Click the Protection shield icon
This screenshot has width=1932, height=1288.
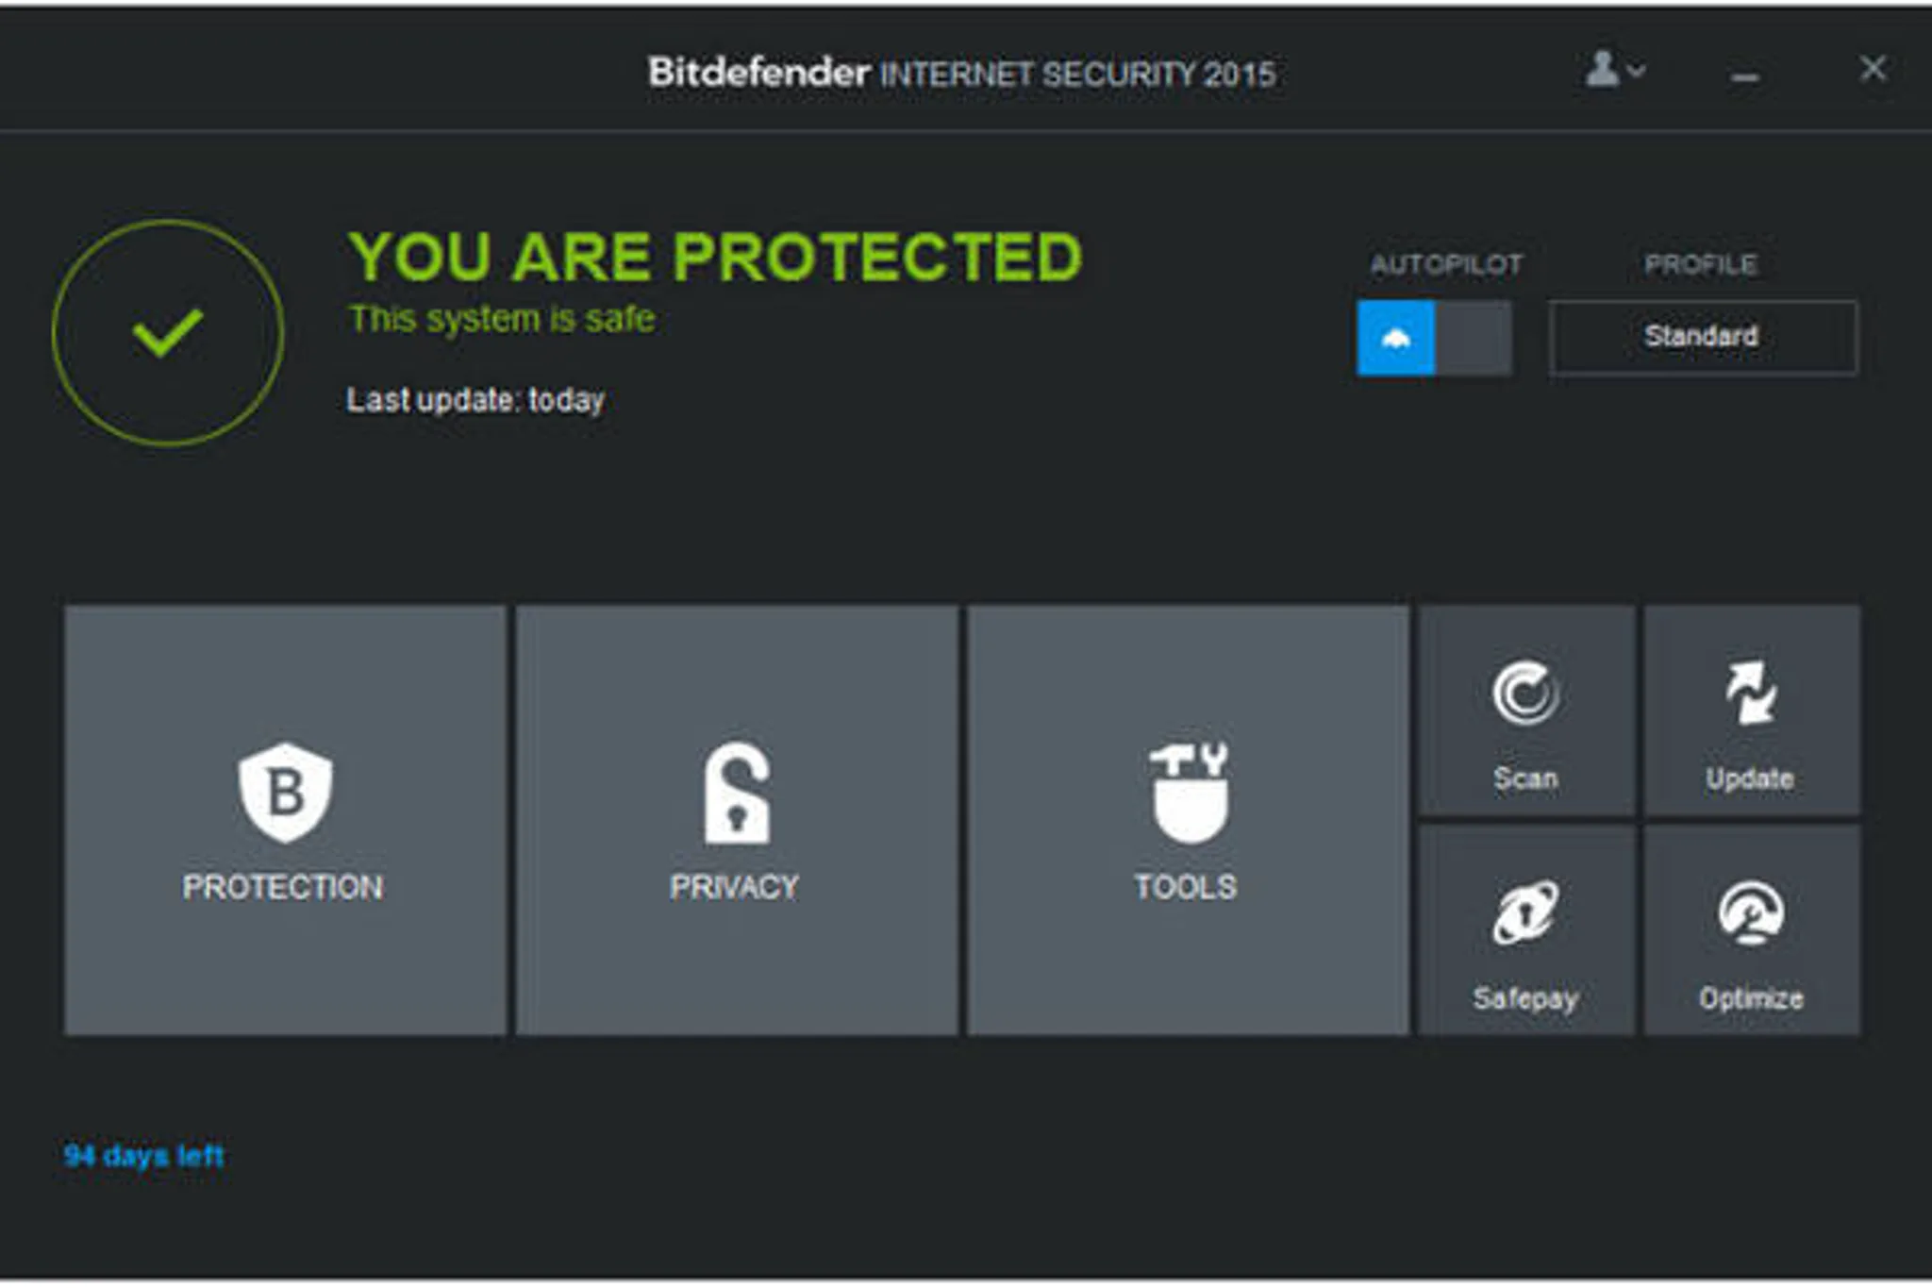pos(285,793)
